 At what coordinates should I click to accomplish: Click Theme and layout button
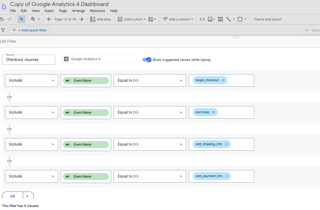click(x=267, y=19)
